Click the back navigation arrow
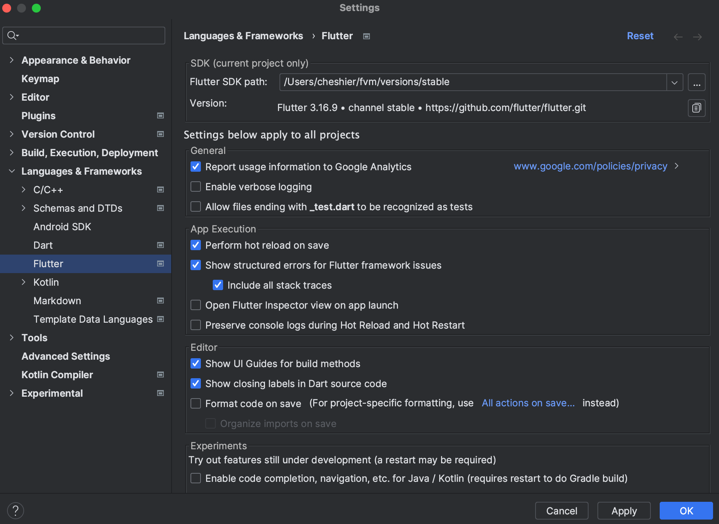Image resolution: width=719 pixels, height=524 pixels. click(678, 37)
